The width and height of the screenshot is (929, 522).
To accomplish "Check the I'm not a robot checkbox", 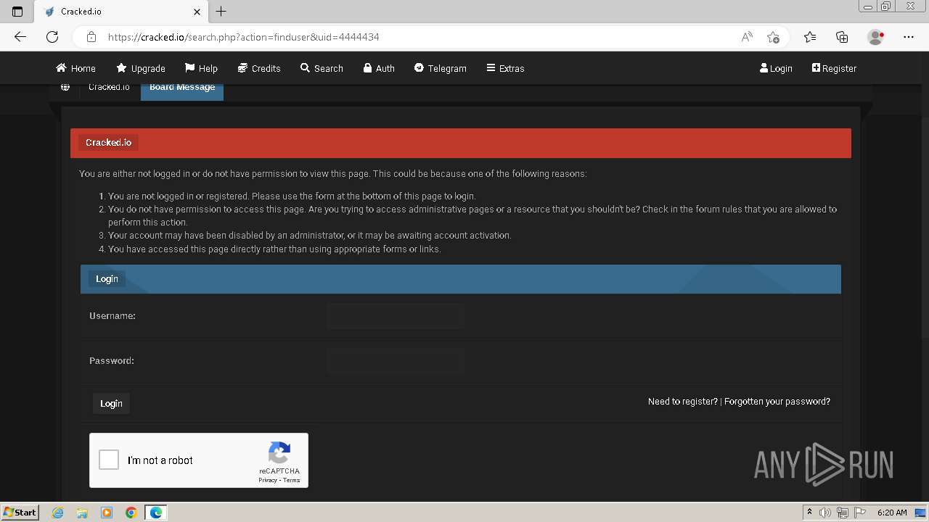I will click(109, 460).
